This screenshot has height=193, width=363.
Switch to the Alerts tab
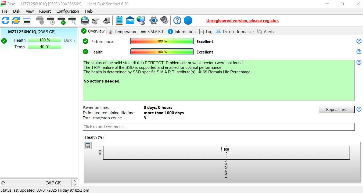click(x=266, y=31)
